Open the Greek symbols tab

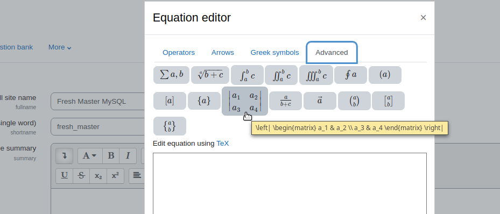click(x=274, y=53)
